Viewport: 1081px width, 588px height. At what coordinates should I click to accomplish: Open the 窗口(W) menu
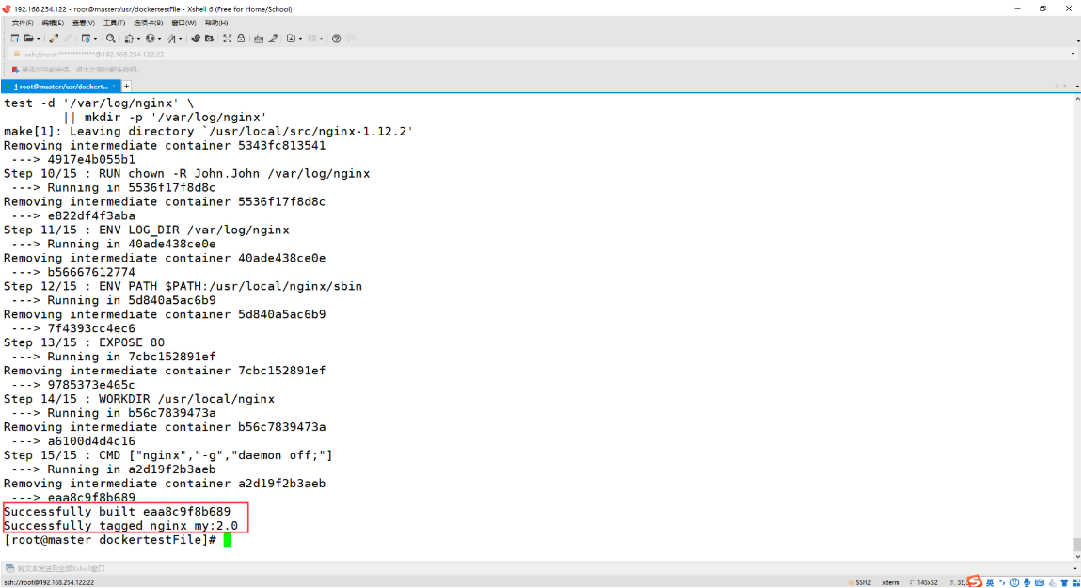[x=183, y=23]
